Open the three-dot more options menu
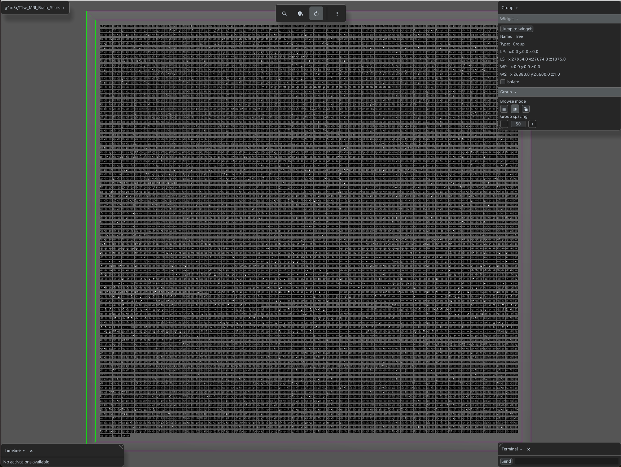The image size is (621, 467). pos(337,14)
